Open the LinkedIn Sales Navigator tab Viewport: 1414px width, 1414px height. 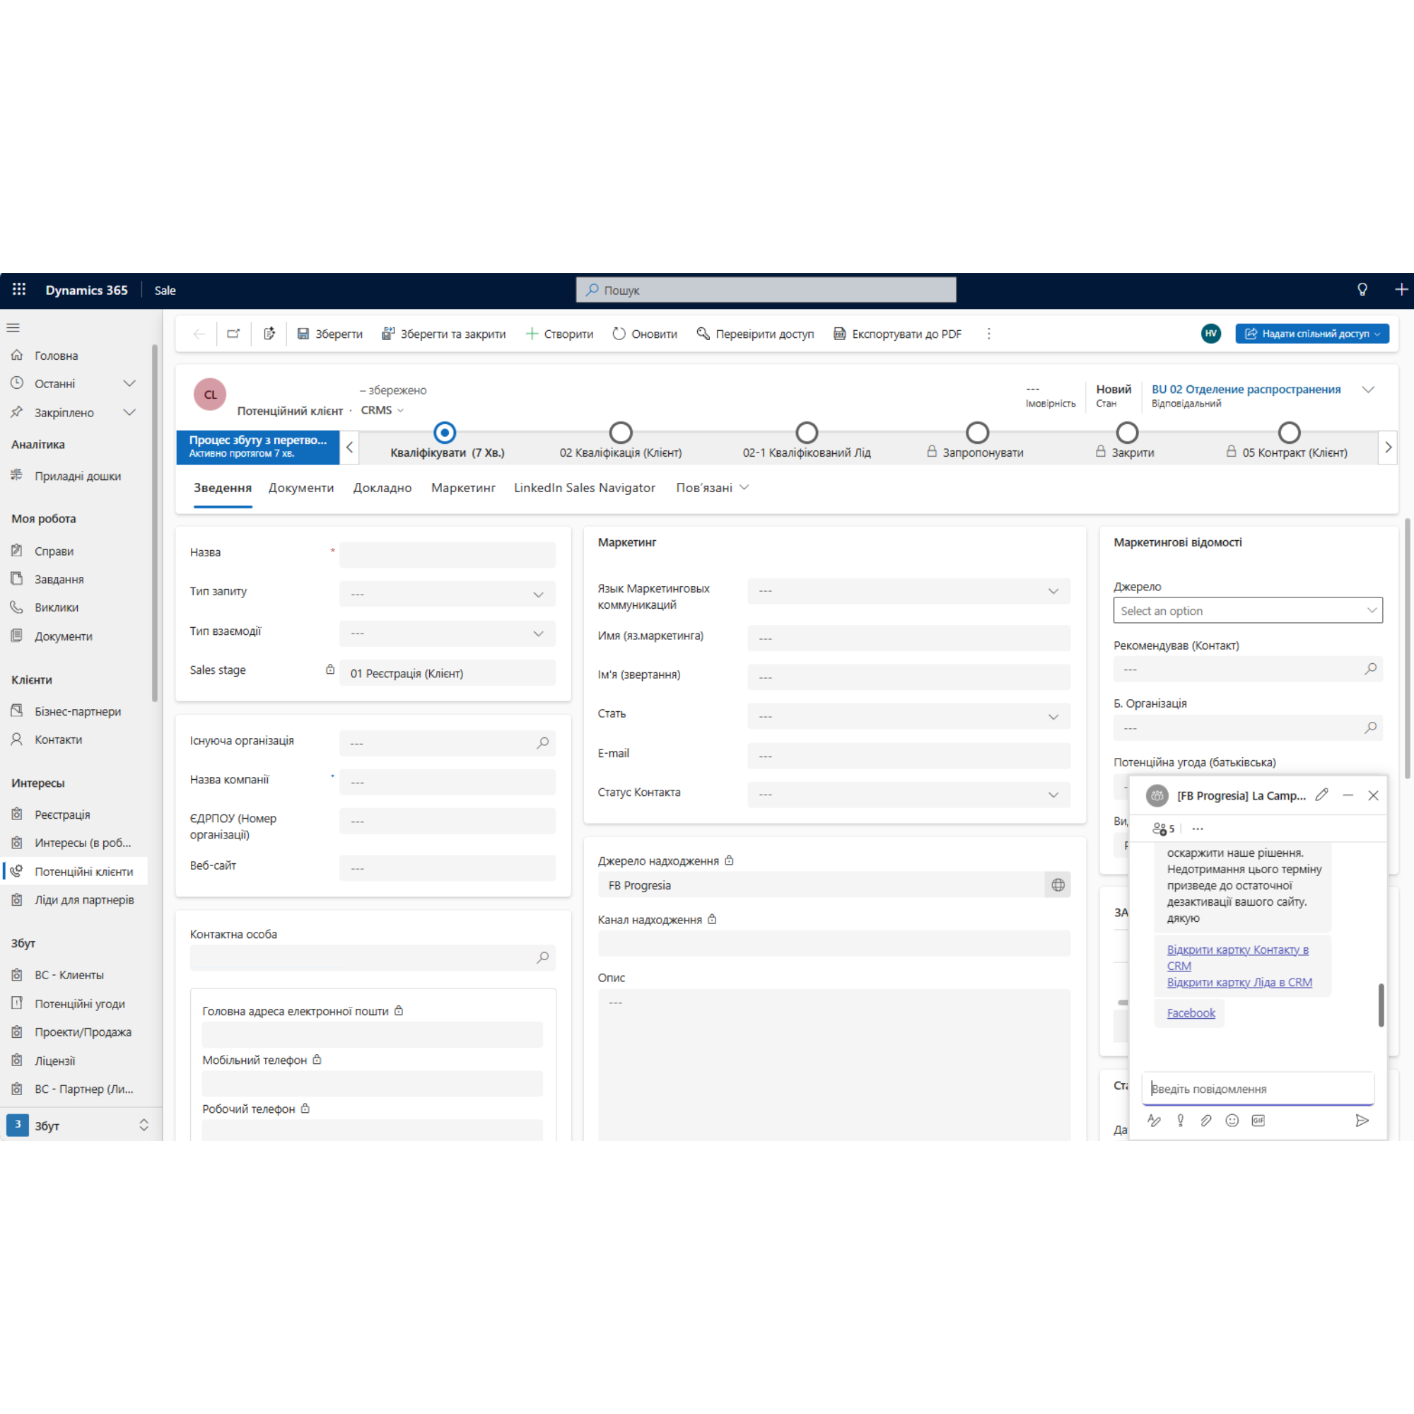584,487
